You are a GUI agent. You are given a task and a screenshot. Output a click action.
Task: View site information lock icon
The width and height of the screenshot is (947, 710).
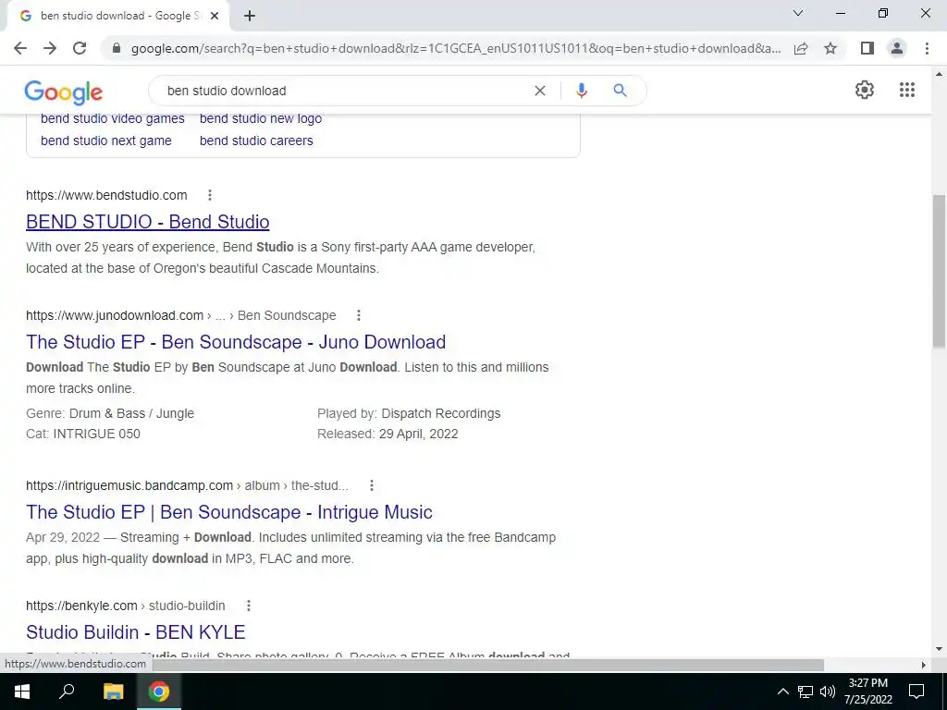(x=117, y=48)
